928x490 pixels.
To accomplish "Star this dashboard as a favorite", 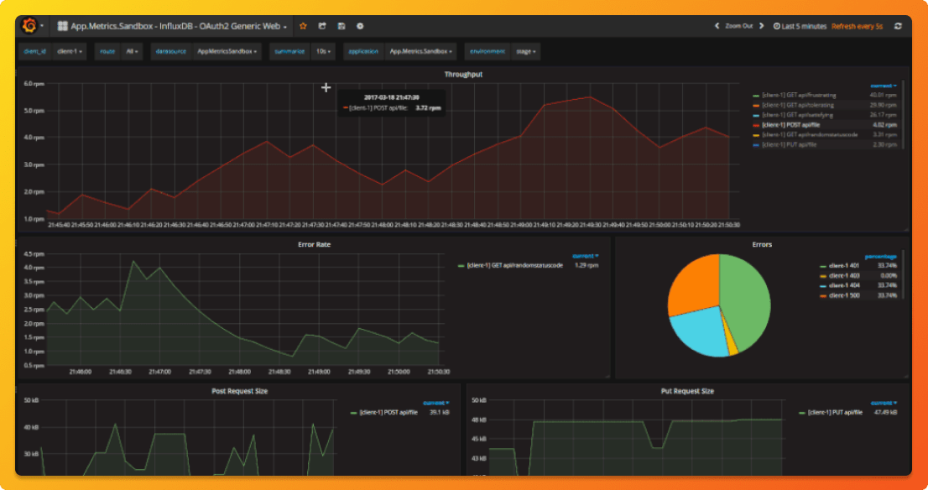I will (303, 26).
